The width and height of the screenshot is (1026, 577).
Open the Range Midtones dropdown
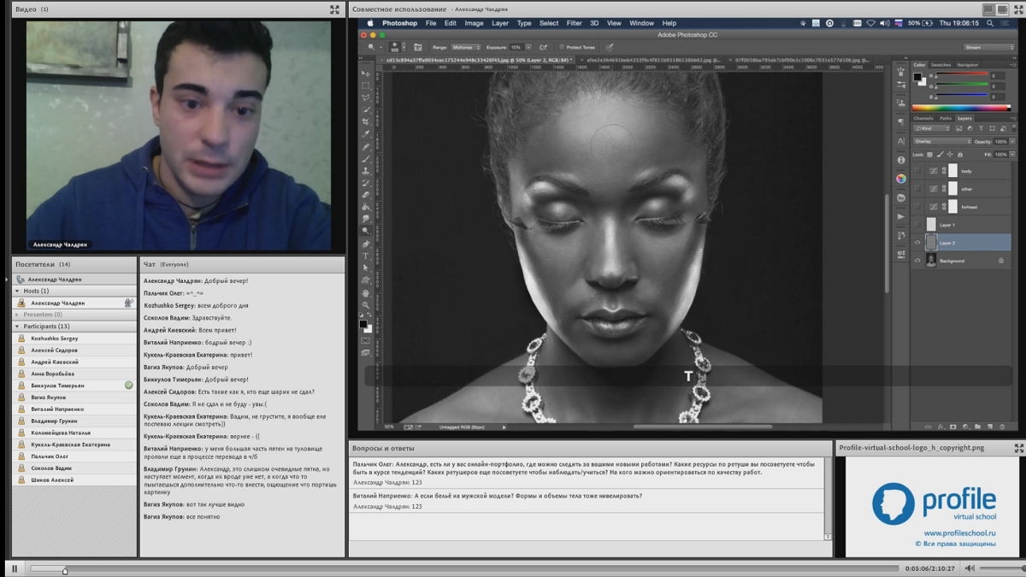(x=466, y=47)
